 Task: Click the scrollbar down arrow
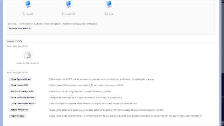(223, 125)
